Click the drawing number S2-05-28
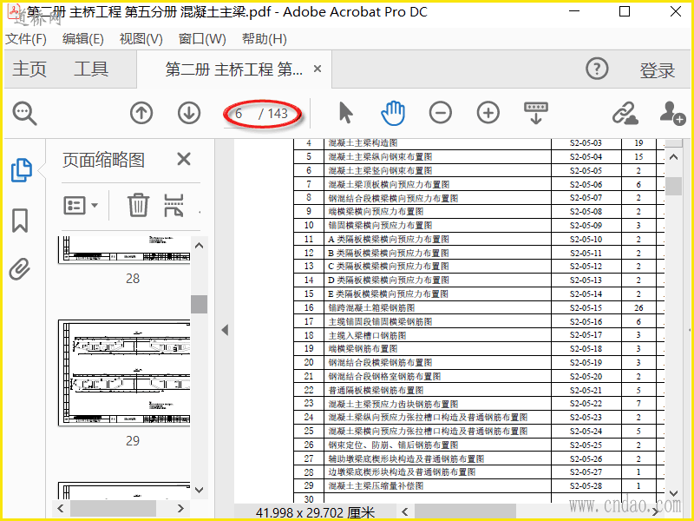The height and width of the screenshot is (521, 694). coord(586,485)
